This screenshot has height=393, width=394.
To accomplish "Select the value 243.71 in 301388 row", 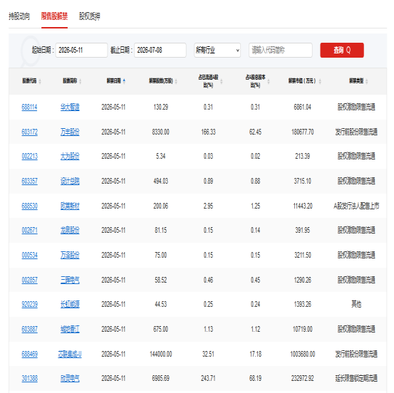I will (x=208, y=378).
